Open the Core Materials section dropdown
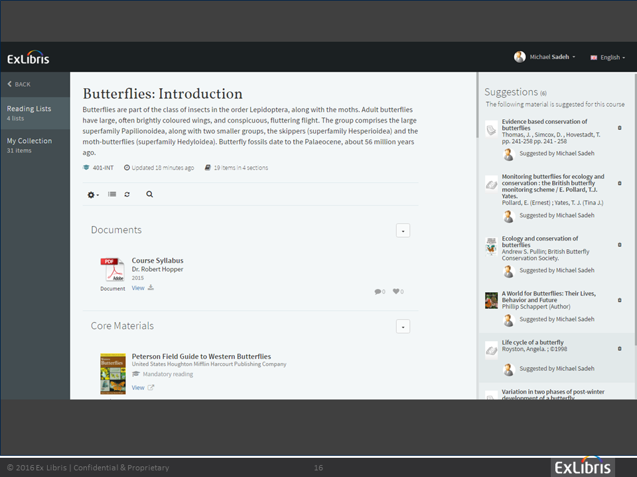The height and width of the screenshot is (477, 637). [x=403, y=327]
